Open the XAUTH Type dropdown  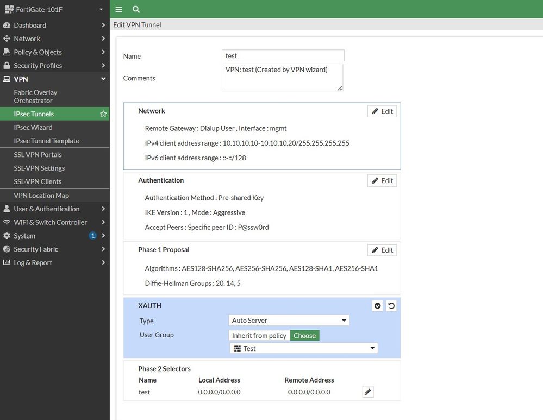click(289, 321)
